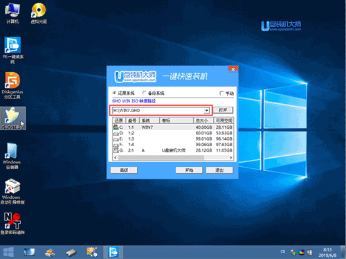Click the 99.01GB size cell
Image resolution: width=346 pixels, height=259 pixels.
pyautogui.click(x=203, y=139)
